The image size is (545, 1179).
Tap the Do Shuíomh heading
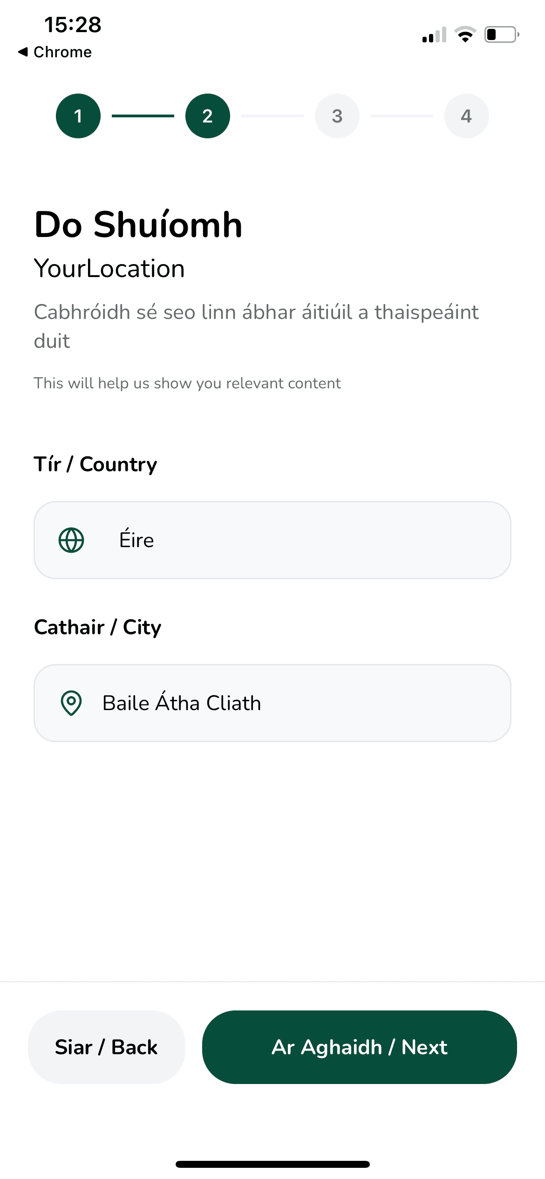tap(138, 225)
